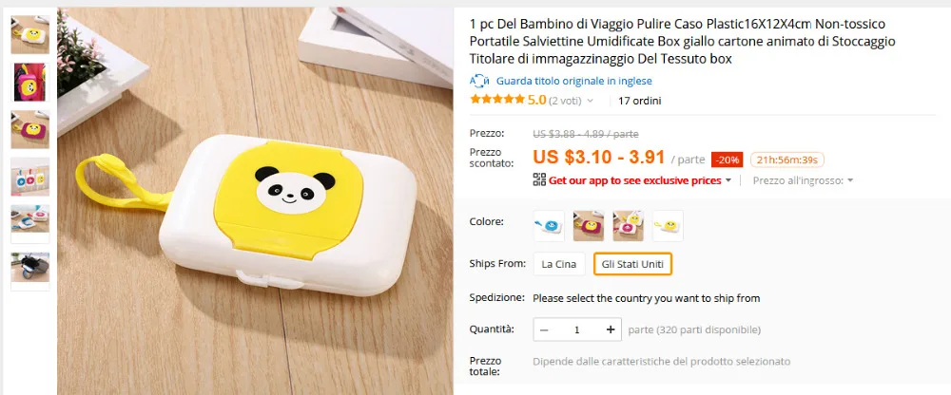The height and width of the screenshot is (395, 951).
Task: Expand the ratings dropdown next to 2 voti
Action: [591, 102]
